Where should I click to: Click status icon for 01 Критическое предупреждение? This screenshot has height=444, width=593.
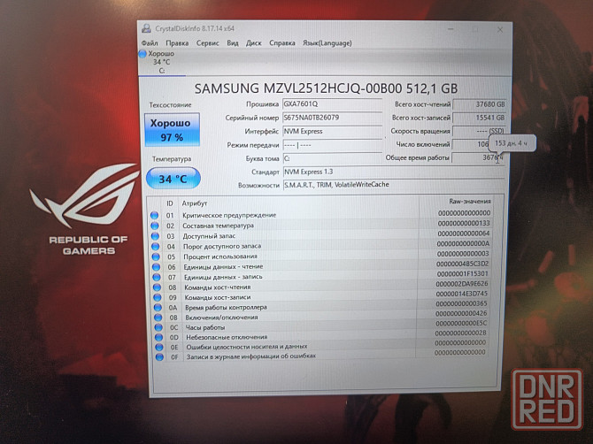coord(154,215)
